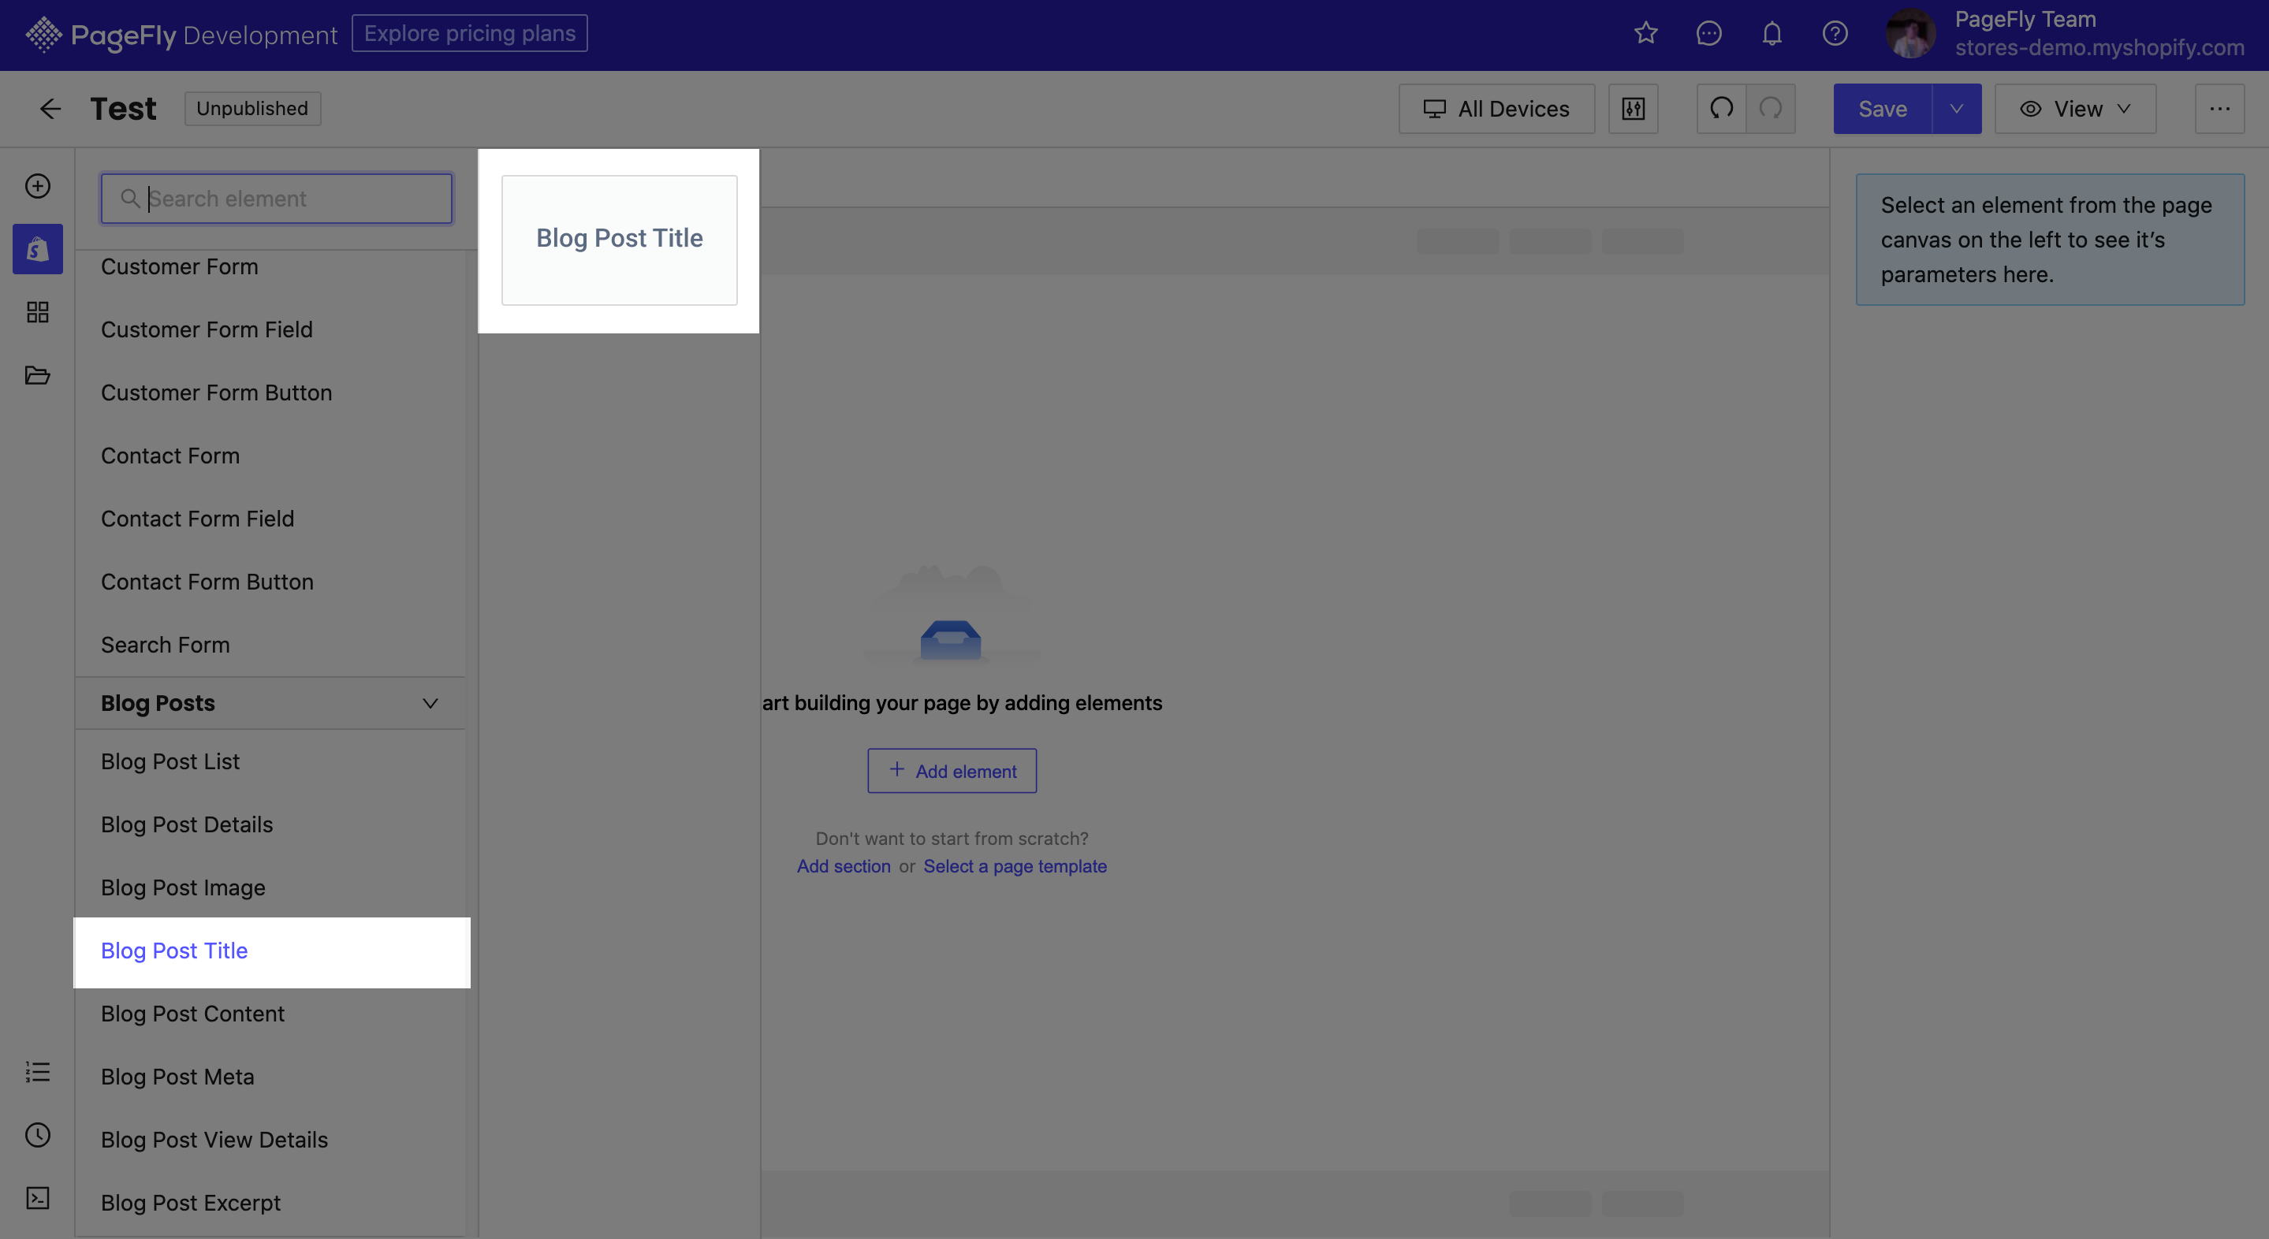Select the Shopify elements sidebar icon

click(37, 249)
